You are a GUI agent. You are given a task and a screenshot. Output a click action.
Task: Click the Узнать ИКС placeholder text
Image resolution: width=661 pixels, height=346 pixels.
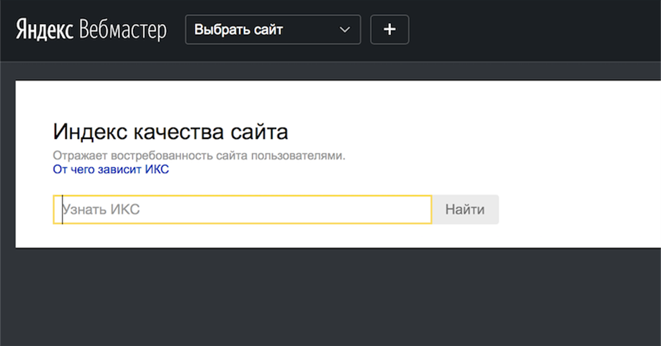(x=101, y=210)
